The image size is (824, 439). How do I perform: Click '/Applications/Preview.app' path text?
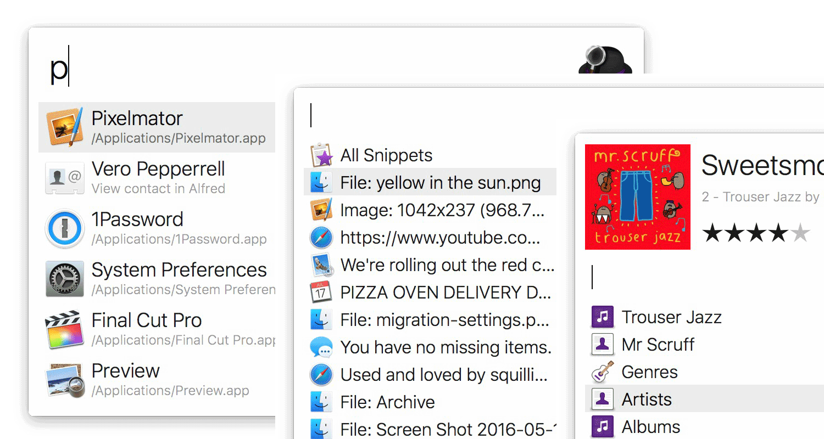pos(170,391)
